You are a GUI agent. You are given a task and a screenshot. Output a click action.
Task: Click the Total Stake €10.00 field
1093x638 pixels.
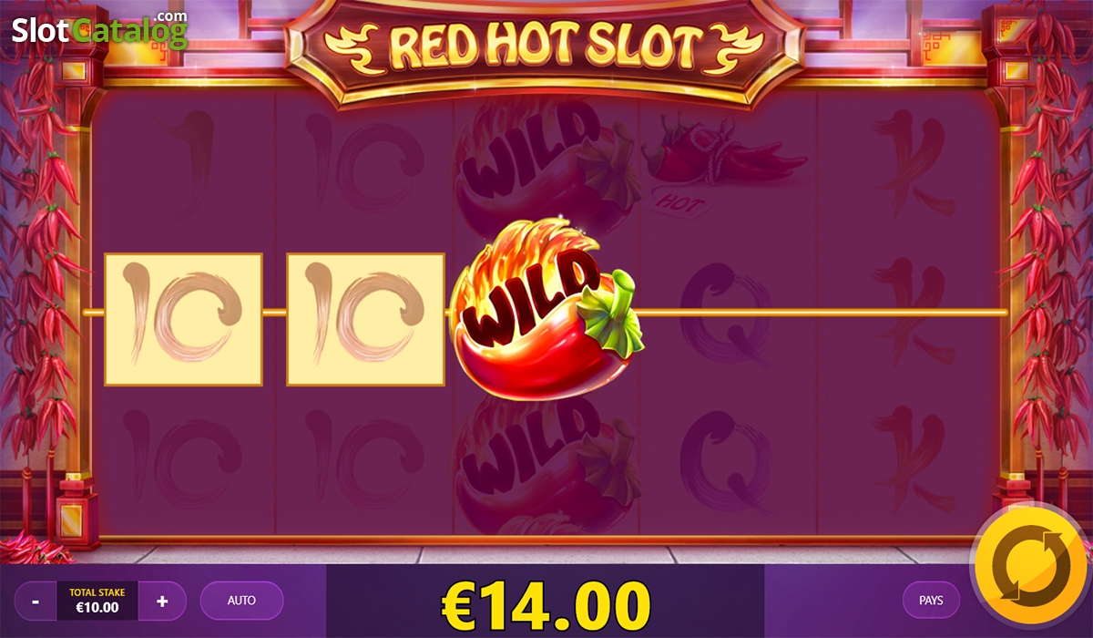[97, 602]
